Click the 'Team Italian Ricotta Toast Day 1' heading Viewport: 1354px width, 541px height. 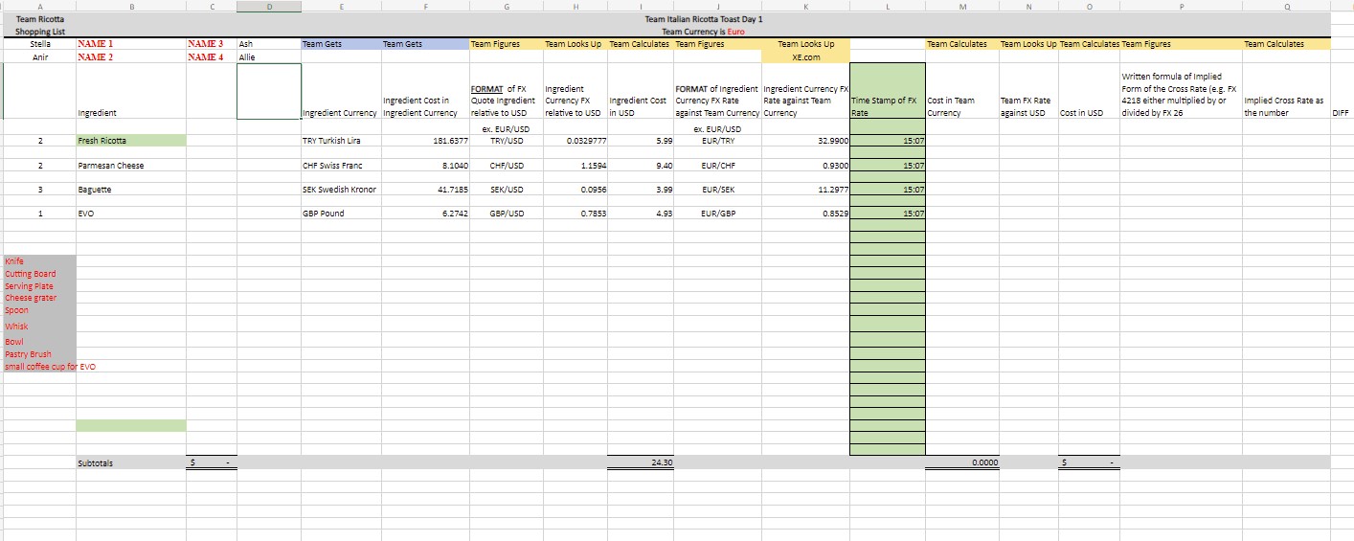[705, 19]
